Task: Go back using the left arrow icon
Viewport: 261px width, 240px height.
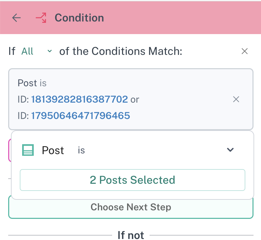Action: coord(16,18)
